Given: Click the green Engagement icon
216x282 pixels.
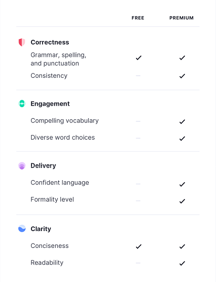Looking at the screenshot, I should (22, 103).
